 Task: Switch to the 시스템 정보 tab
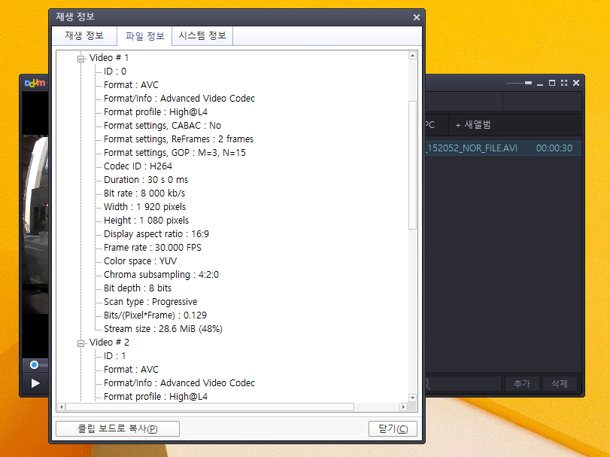202,36
